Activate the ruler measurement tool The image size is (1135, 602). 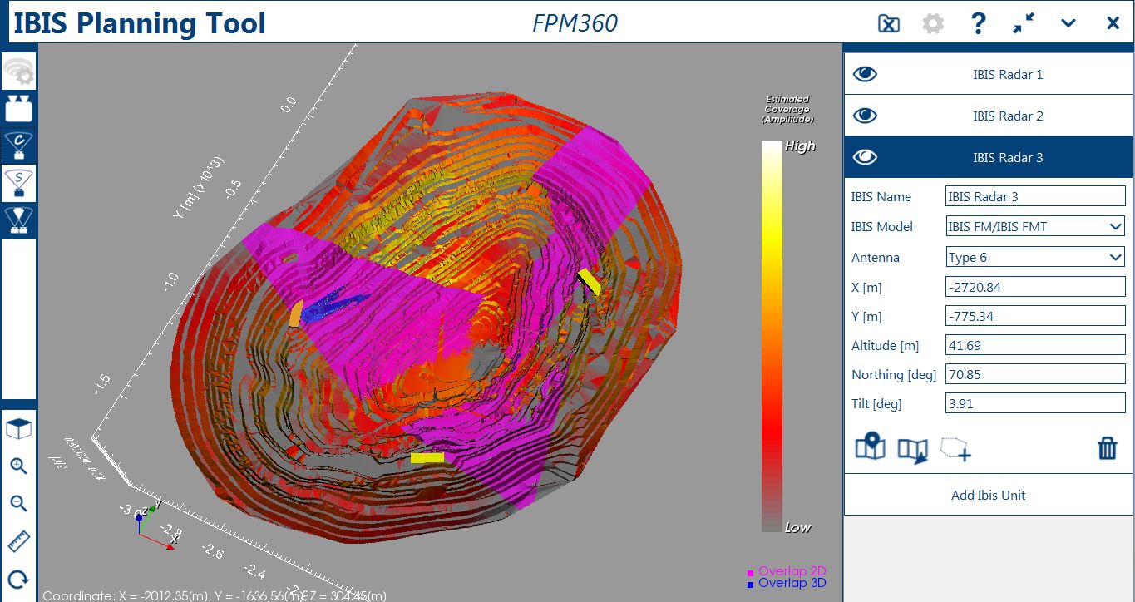click(18, 541)
